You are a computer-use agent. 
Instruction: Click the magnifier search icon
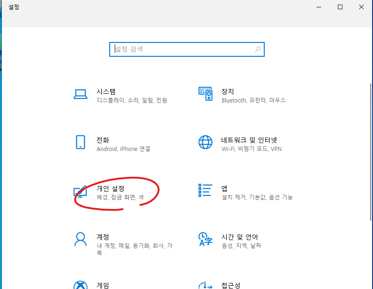[x=258, y=49]
